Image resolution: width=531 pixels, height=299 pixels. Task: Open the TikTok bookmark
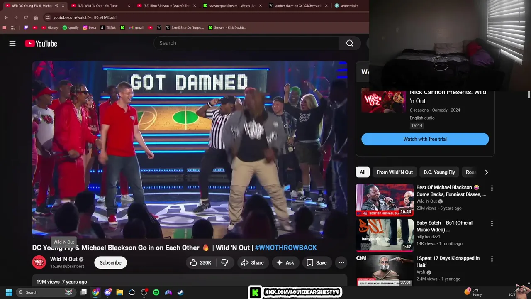coord(108,28)
